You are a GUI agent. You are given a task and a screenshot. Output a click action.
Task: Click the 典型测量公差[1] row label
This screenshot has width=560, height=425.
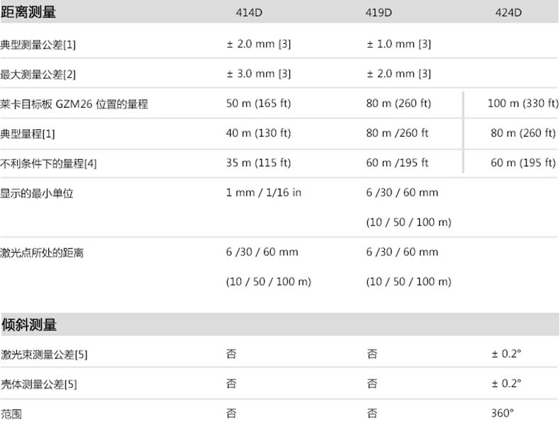point(38,44)
